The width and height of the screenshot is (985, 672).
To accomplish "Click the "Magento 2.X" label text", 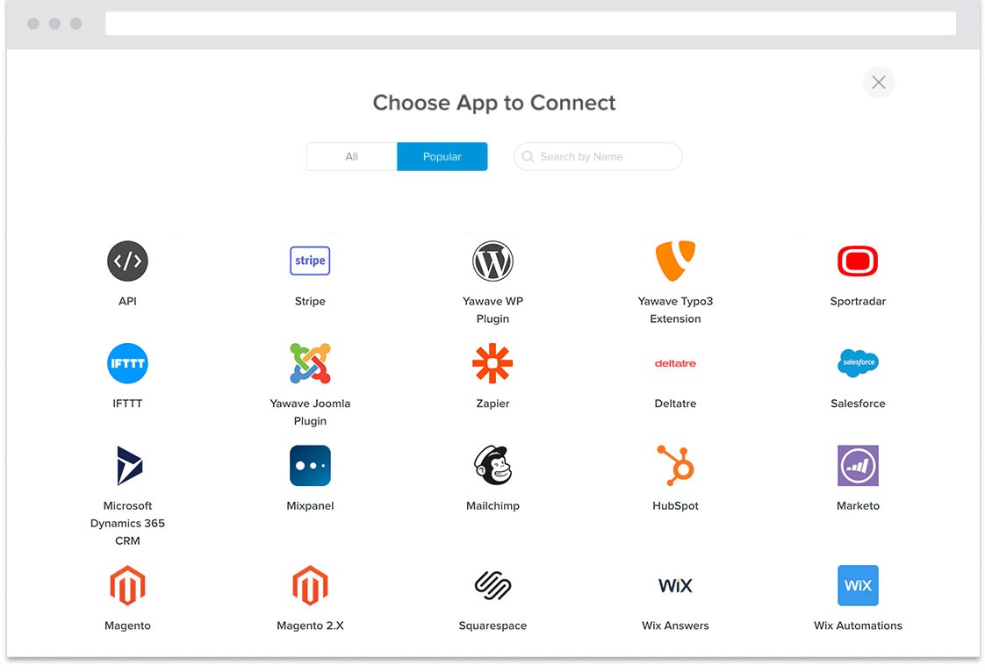I will tap(310, 626).
